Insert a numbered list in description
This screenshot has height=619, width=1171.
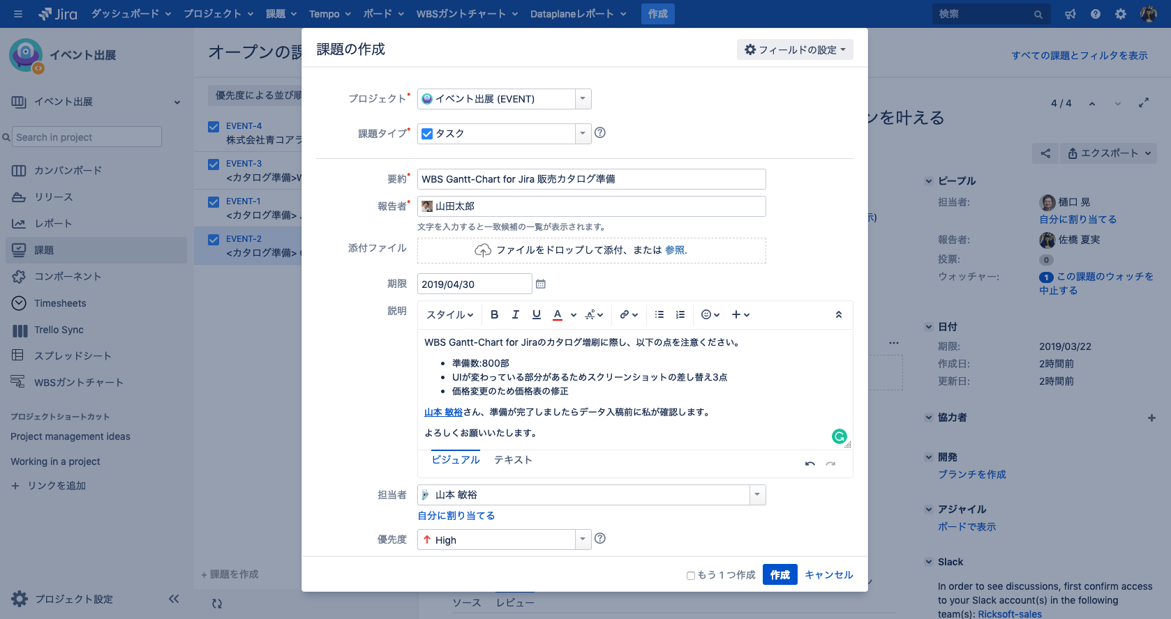coord(680,314)
